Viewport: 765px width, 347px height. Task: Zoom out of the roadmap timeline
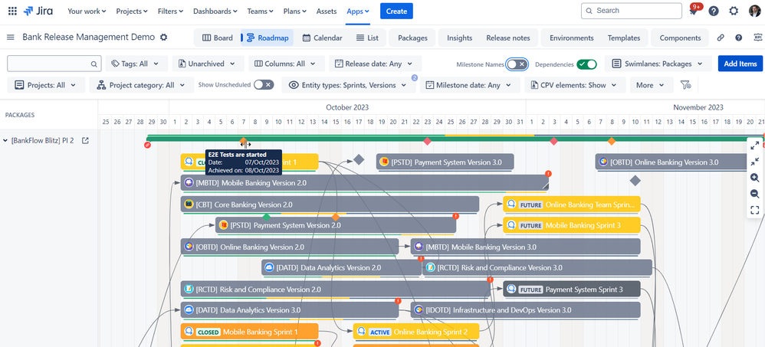(755, 194)
